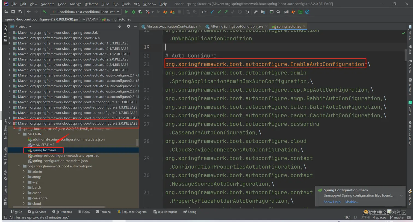Click the Rollback undo arrow in toolbar

coord(247,12)
